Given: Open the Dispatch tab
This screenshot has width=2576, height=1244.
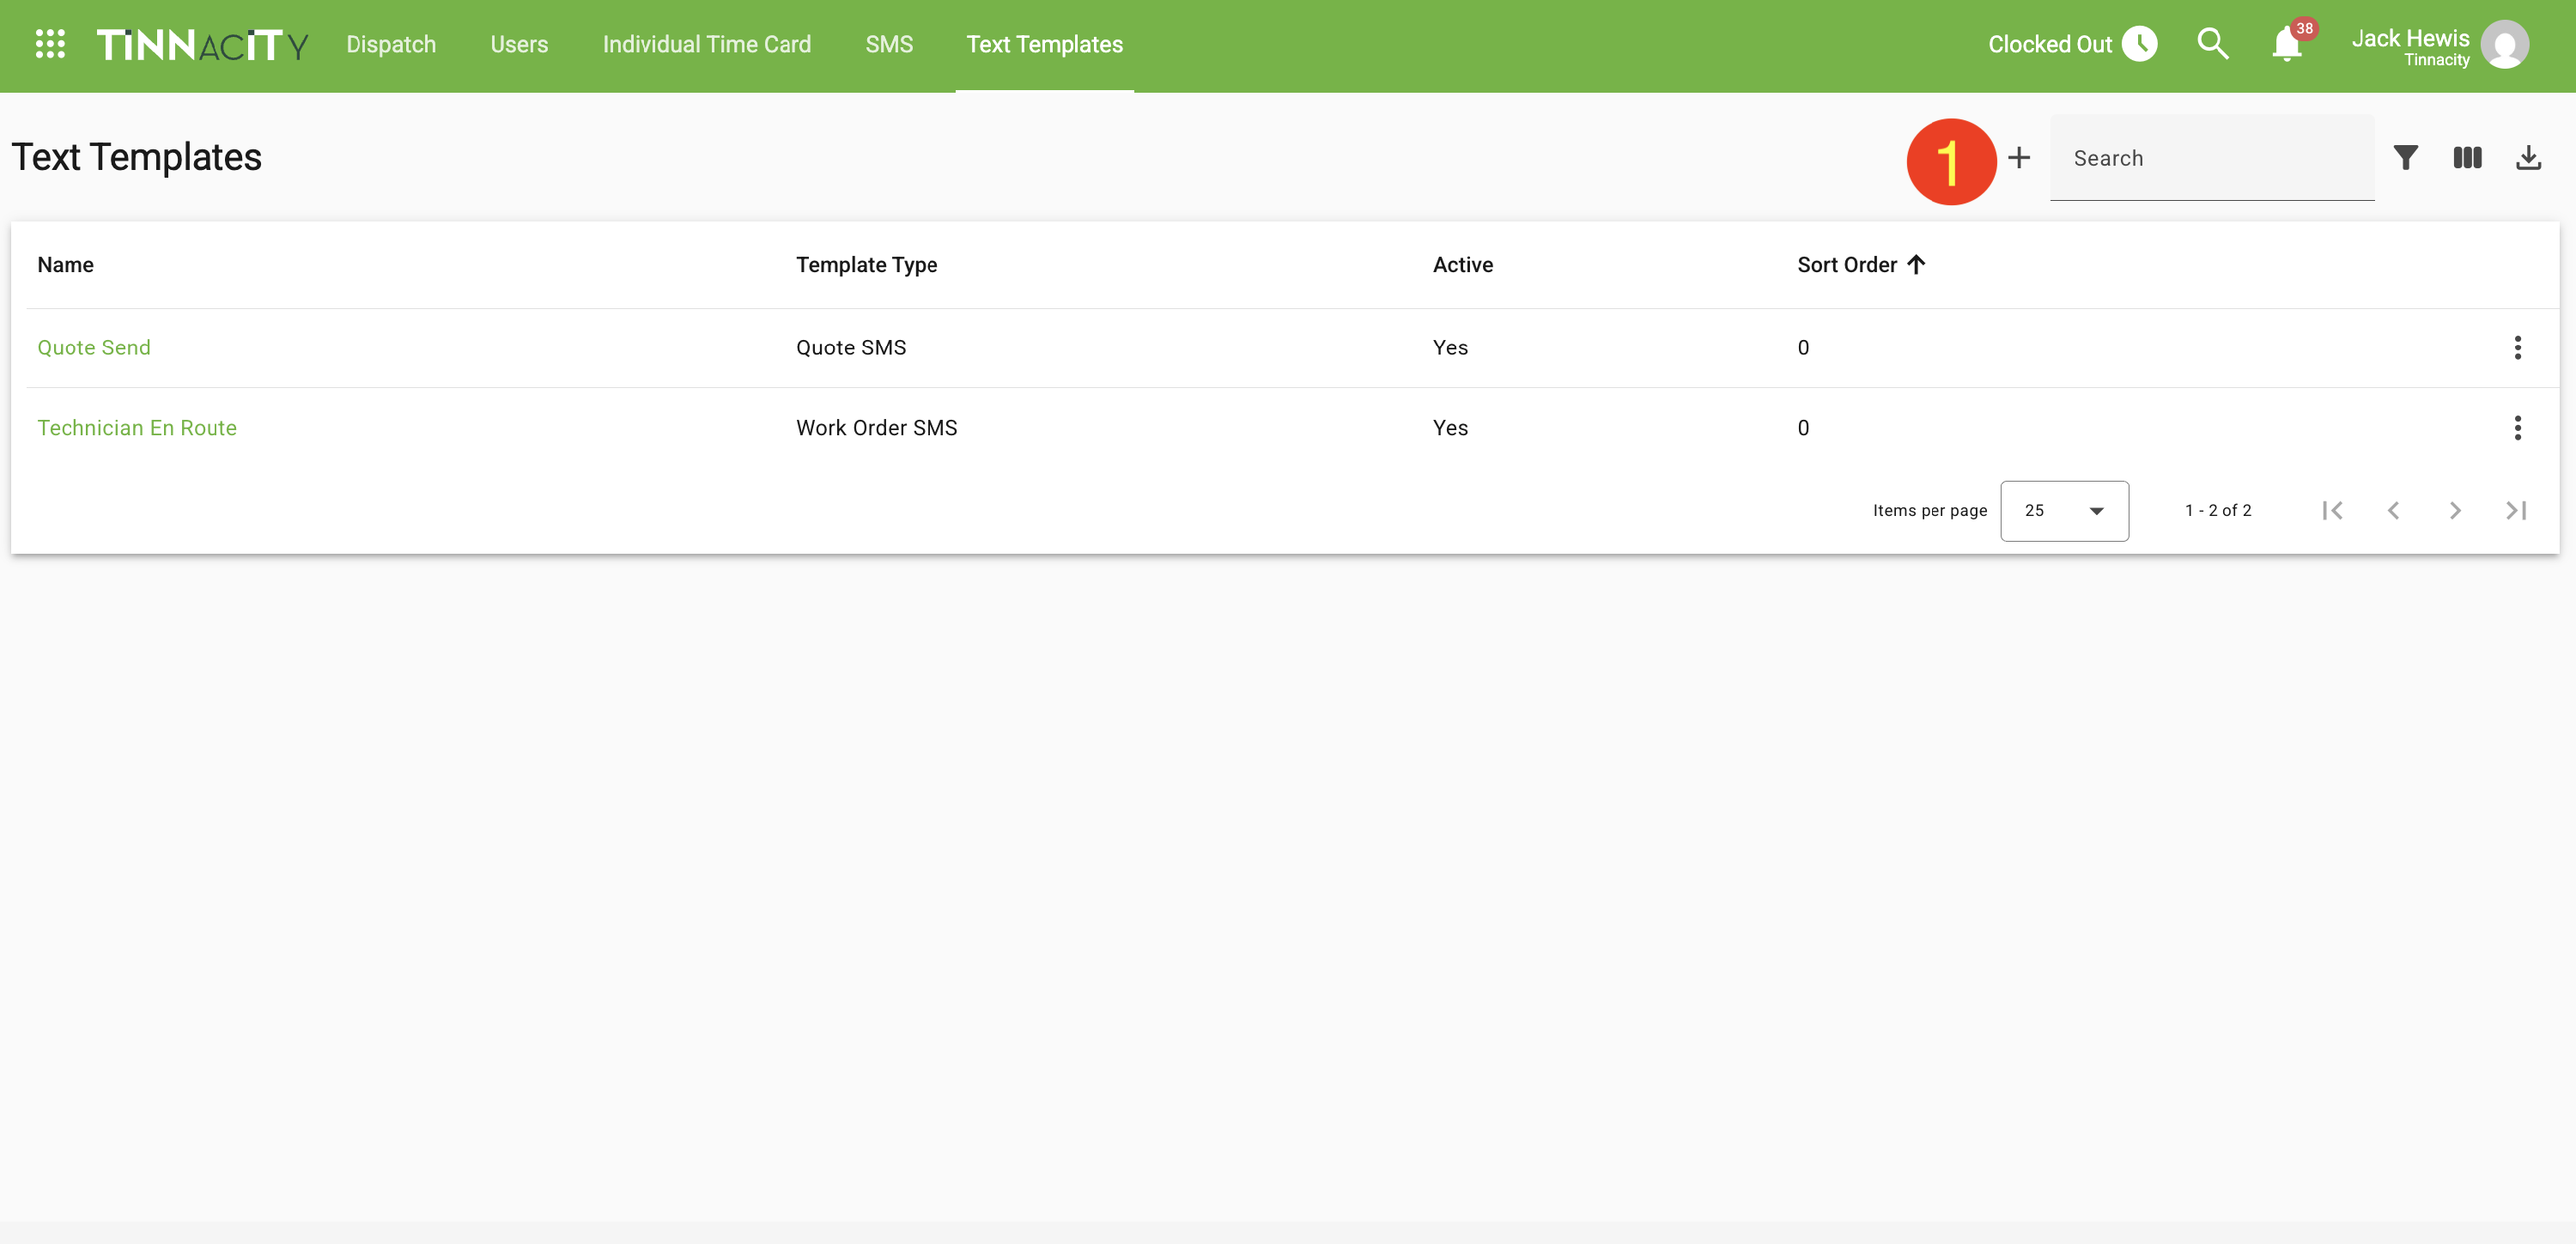Looking at the screenshot, I should tap(391, 44).
